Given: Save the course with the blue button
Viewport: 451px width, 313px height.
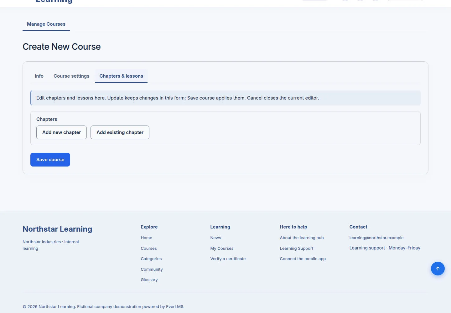Looking at the screenshot, I should [x=50, y=160].
